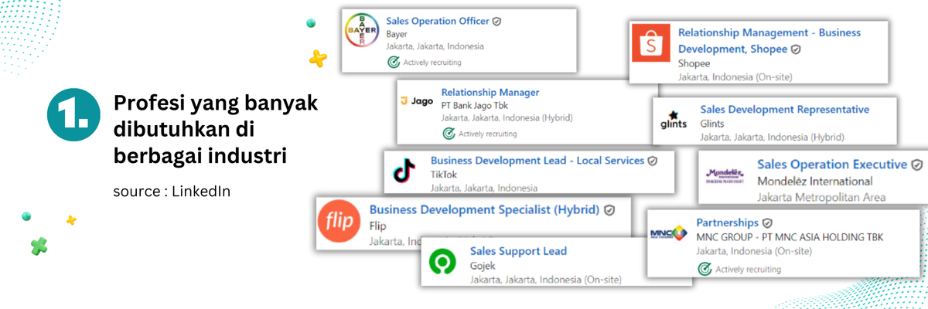Open the Sales Operation Executive job title
The height and width of the screenshot is (309, 928).
831,165
